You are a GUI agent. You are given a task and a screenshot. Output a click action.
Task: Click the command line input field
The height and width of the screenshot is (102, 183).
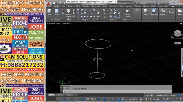point(118,92)
